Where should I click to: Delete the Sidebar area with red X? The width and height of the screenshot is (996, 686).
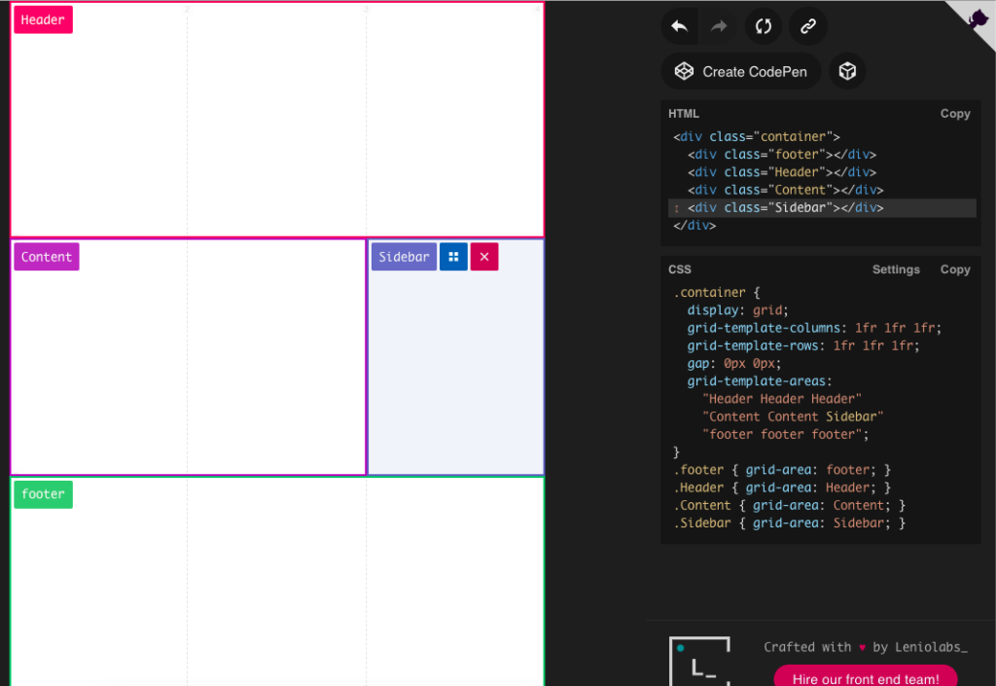pos(484,257)
